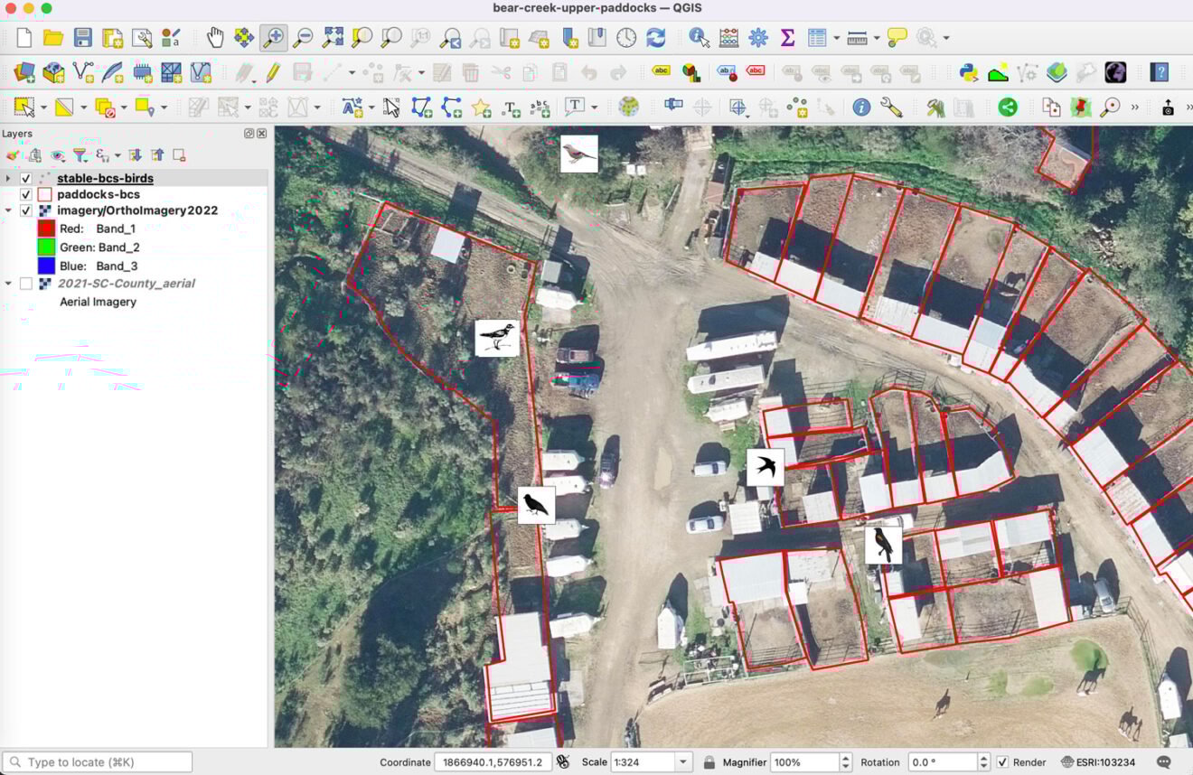Collapse the imagery/OrthoImagery2022 layer entry

tap(7, 210)
